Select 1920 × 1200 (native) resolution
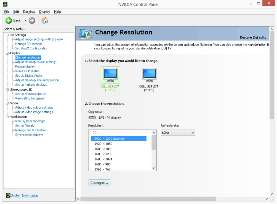This screenshot has height=204, width=277. point(119,139)
